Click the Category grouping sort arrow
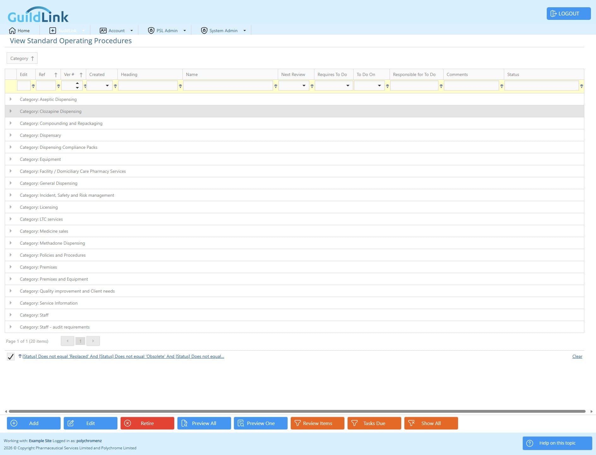Screen dimensions: 596x455 (x=32, y=58)
